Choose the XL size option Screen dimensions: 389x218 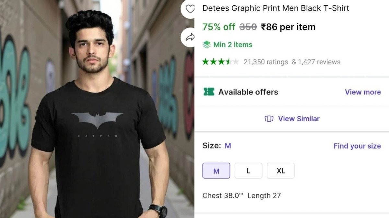point(281,170)
